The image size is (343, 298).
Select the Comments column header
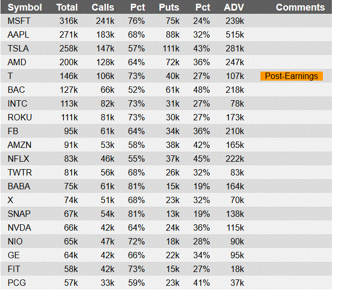tap(300, 7)
